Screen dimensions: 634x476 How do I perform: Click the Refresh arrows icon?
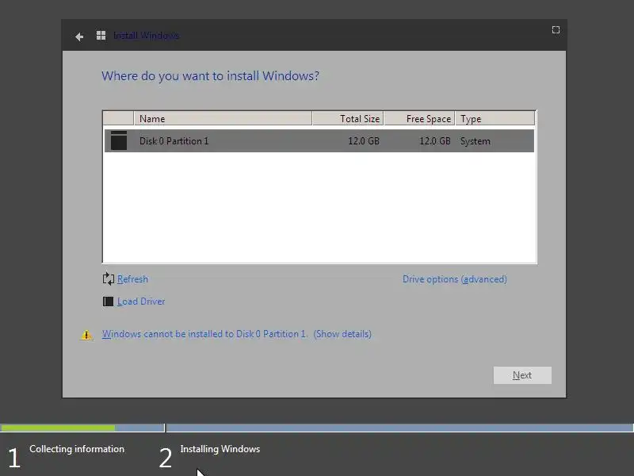(x=109, y=279)
